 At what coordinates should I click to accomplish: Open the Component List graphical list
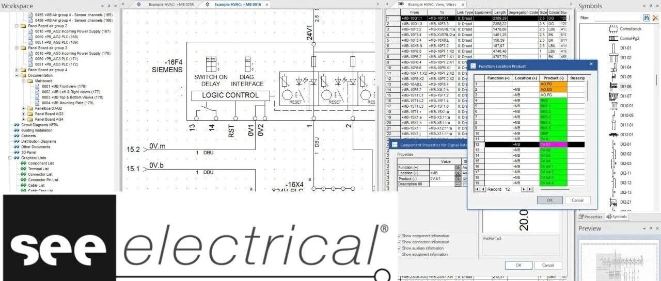41,163
